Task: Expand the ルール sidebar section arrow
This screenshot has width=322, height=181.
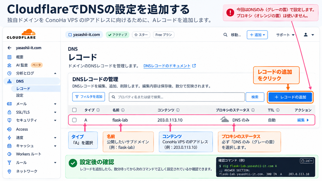Action: pyautogui.click(x=55, y=163)
